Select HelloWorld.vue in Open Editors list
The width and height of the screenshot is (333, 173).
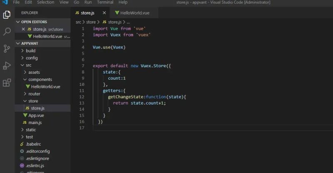(42, 36)
